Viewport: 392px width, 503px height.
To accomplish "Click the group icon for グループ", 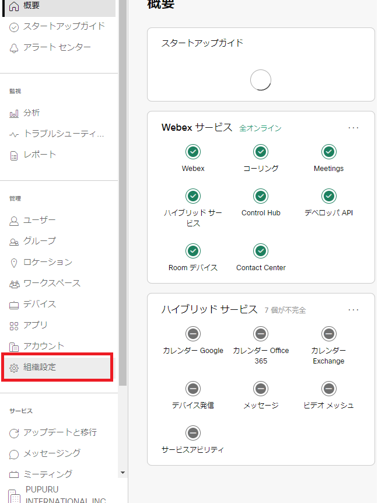I will (x=14, y=242).
